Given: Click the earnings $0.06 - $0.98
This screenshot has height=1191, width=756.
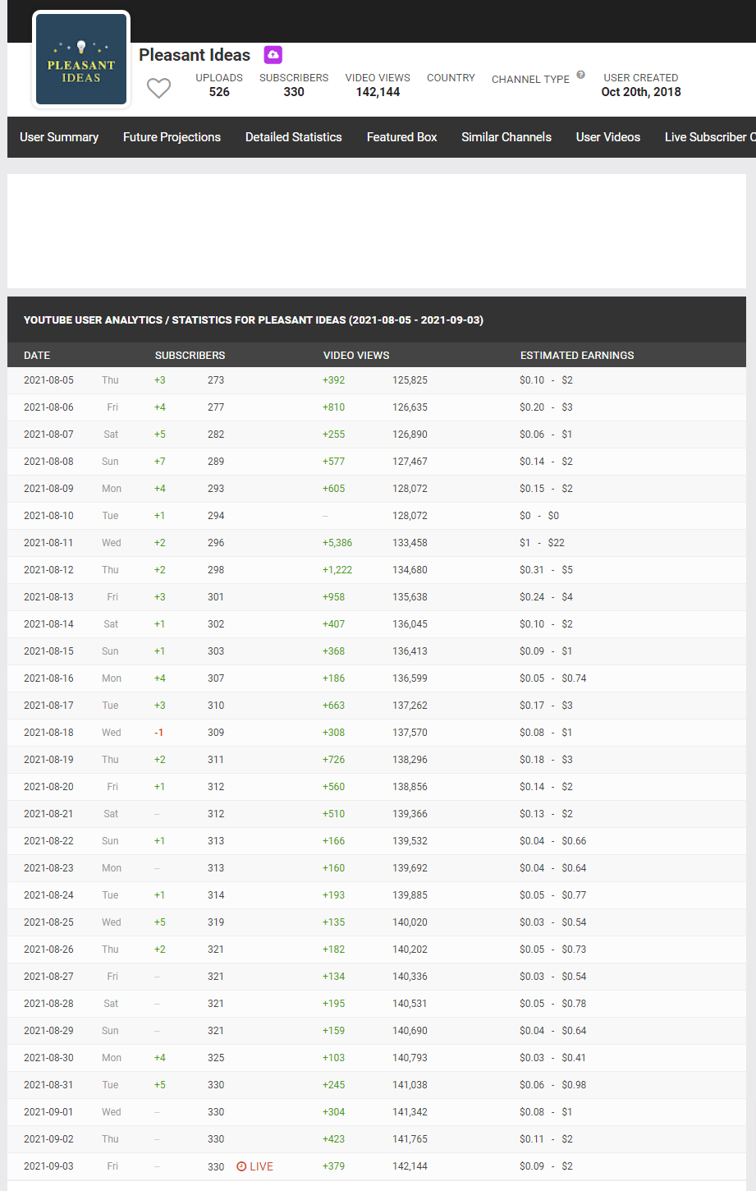Looking at the screenshot, I should (553, 1085).
